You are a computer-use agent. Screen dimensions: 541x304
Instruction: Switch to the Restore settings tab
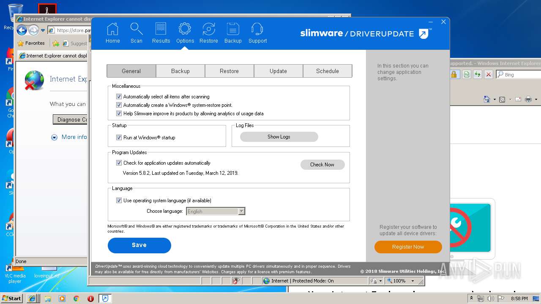(229, 71)
